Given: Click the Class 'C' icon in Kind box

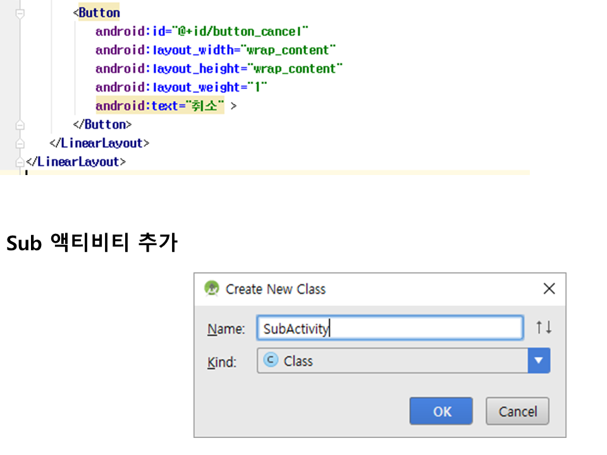Looking at the screenshot, I should pos(271,360).
